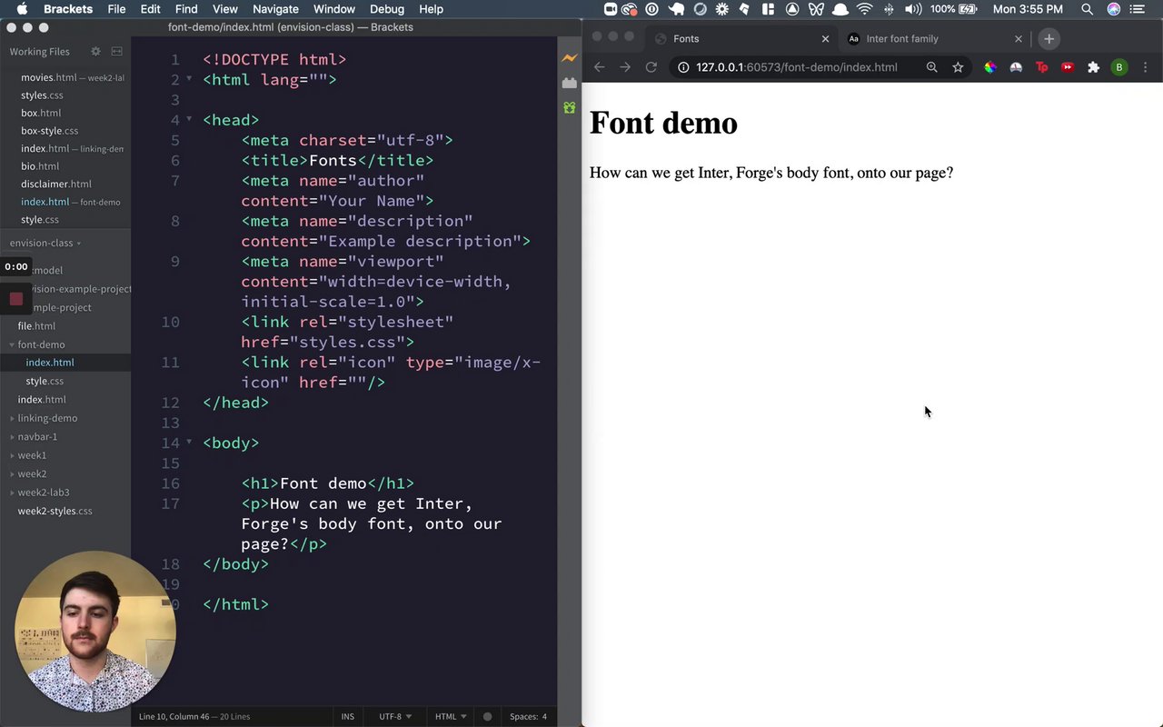Click the zoom magnifier in address bar

coord(931,67)
